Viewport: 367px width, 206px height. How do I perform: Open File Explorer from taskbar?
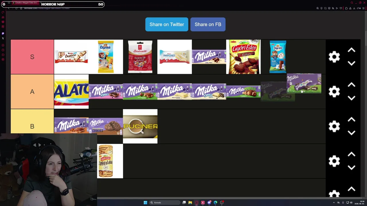(x=190, y=203)
